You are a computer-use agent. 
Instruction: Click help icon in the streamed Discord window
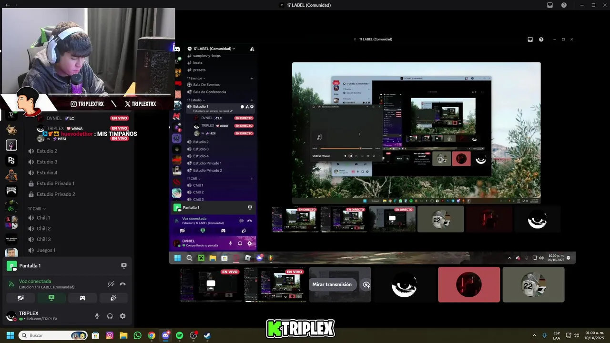pos(541,40)
